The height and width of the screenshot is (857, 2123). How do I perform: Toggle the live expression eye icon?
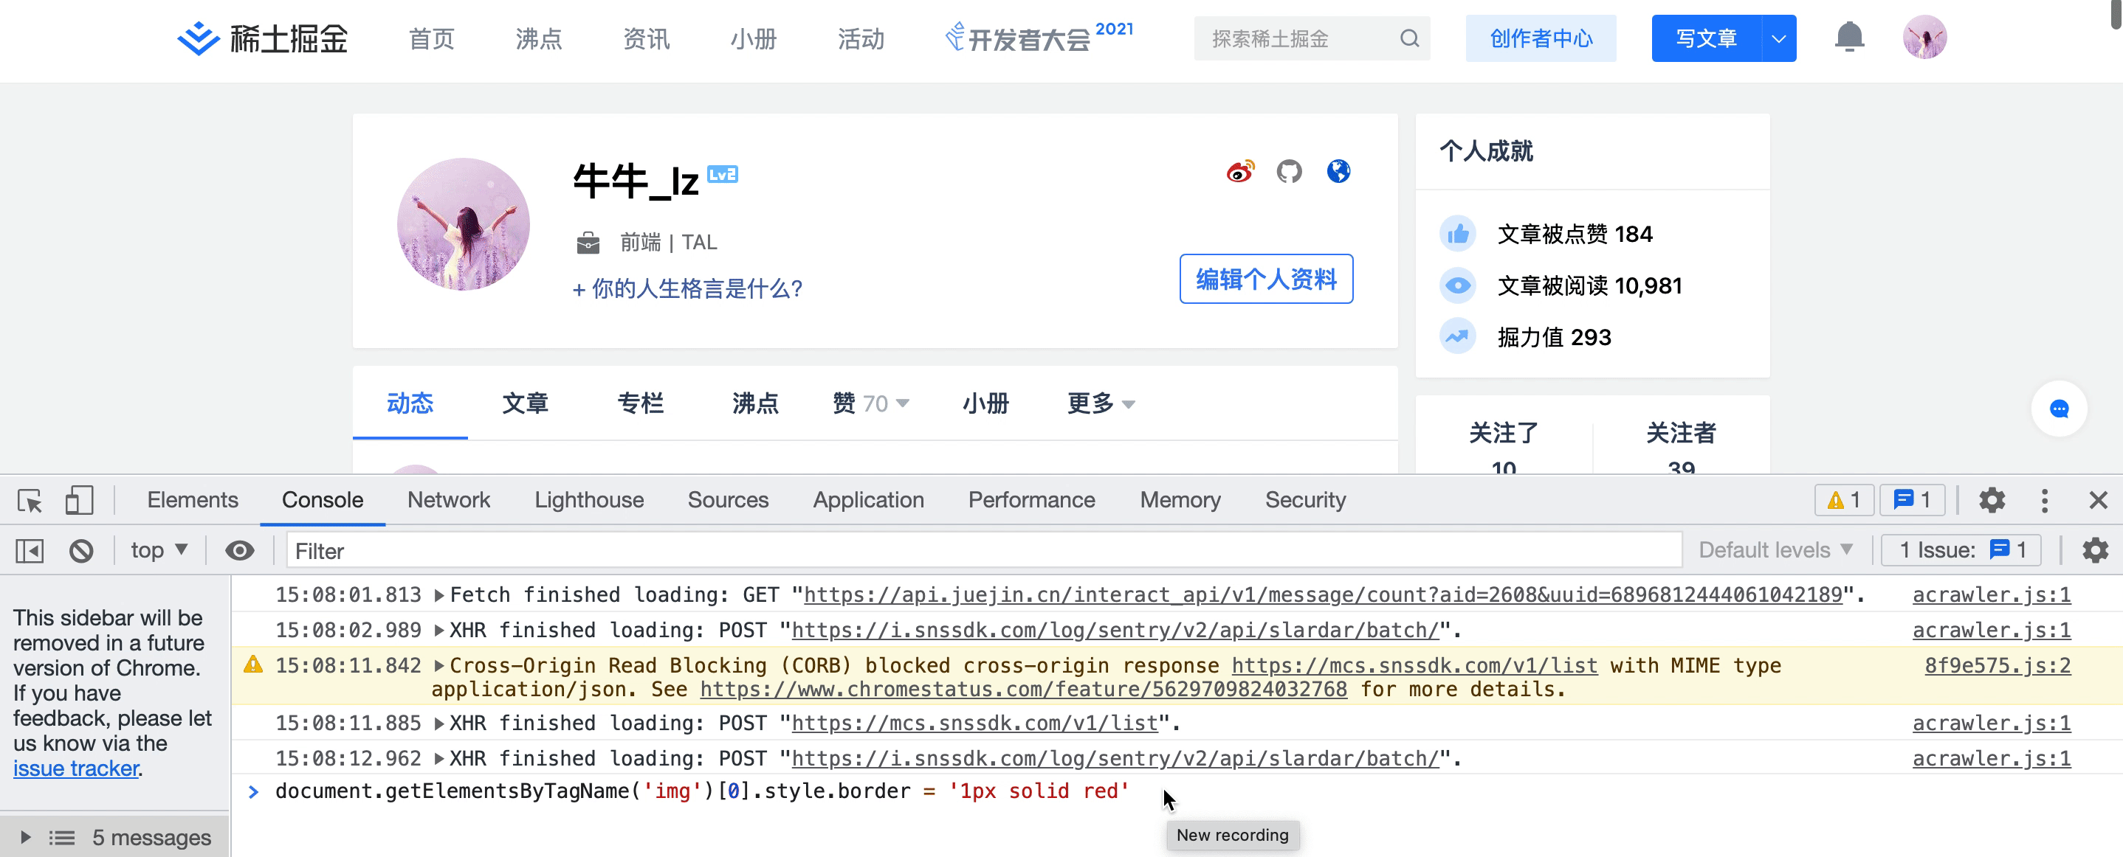pyautogui.click(x=239, y=550)
